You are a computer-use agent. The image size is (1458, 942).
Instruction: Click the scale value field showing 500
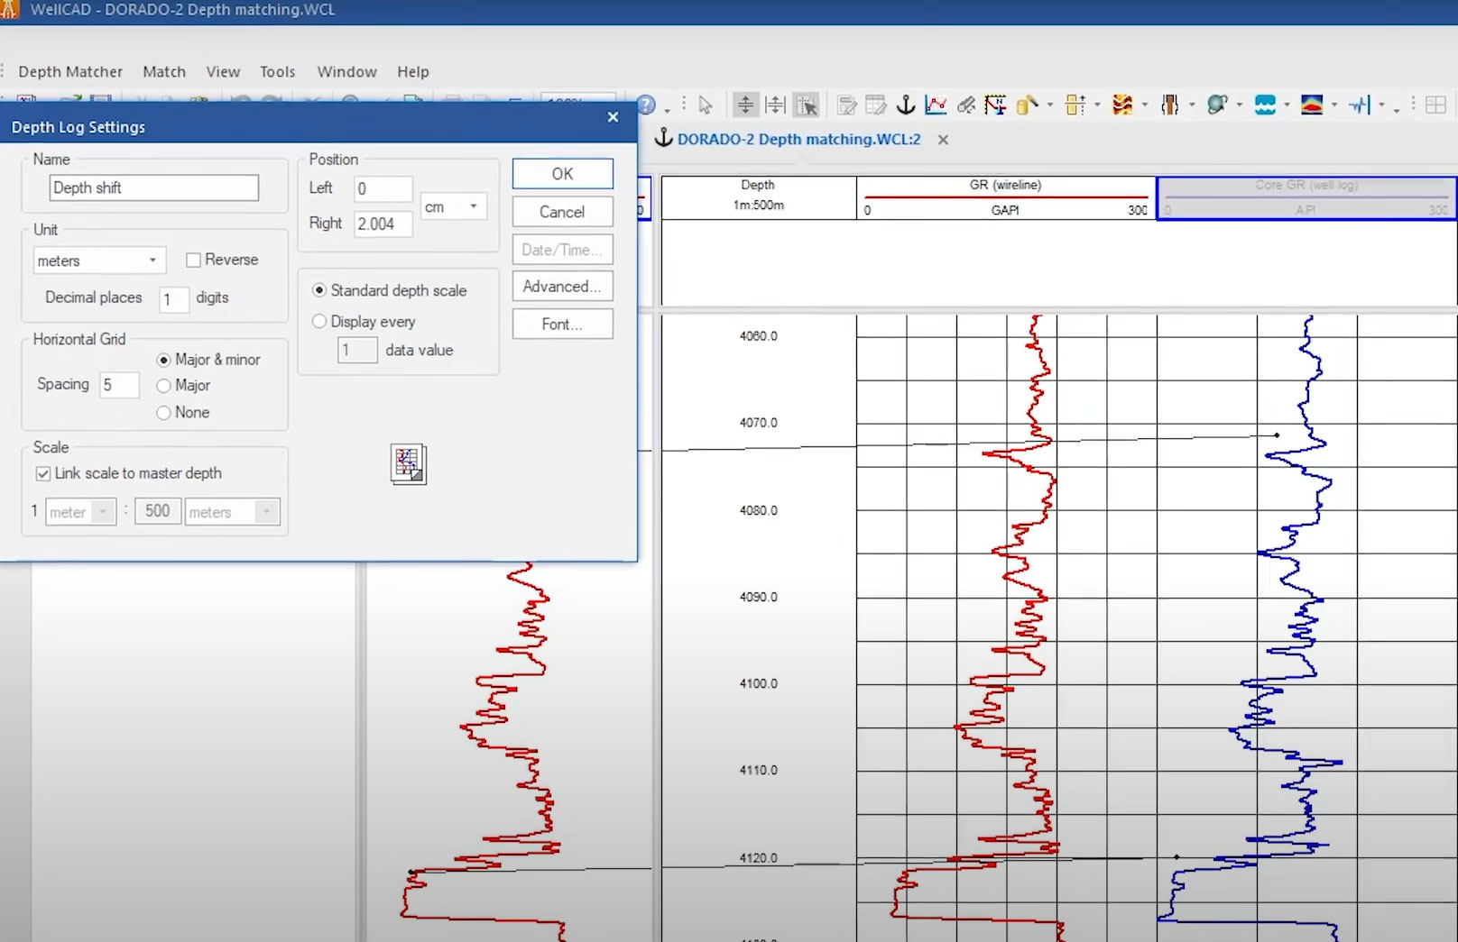coord(158,511)
